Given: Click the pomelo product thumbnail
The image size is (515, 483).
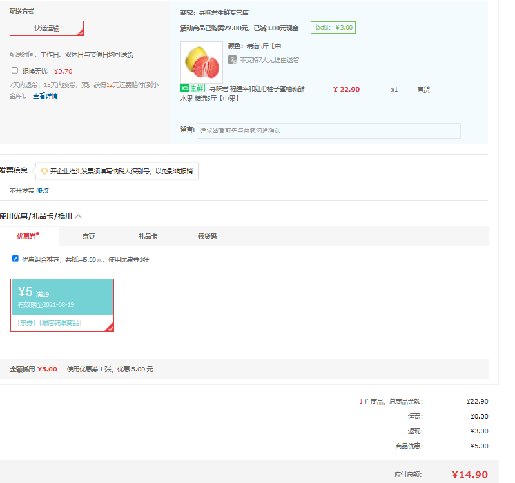Looking at the screenshot, I should click(x=202, y=62).
